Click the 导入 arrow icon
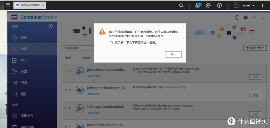Image resolution: width=270 pixels, height=128 pixels. 15,60
